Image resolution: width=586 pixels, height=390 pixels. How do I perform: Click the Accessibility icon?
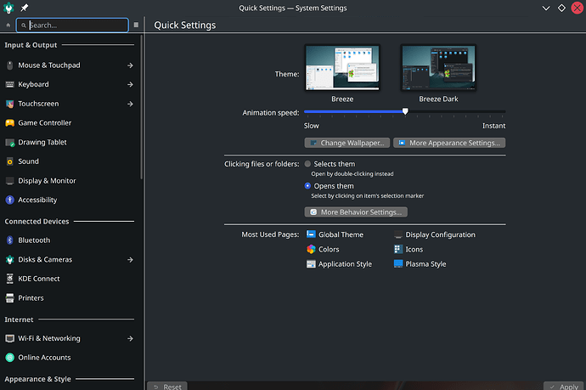(x=10, y=200)
